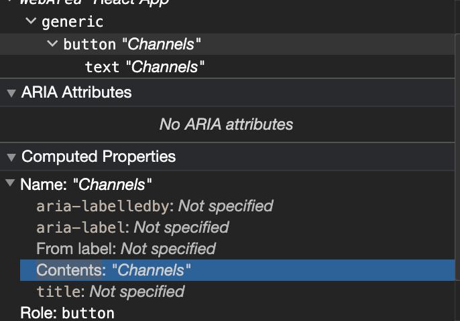
Task: Select the Name: "Channels" property row
Action: pos(86,185)
